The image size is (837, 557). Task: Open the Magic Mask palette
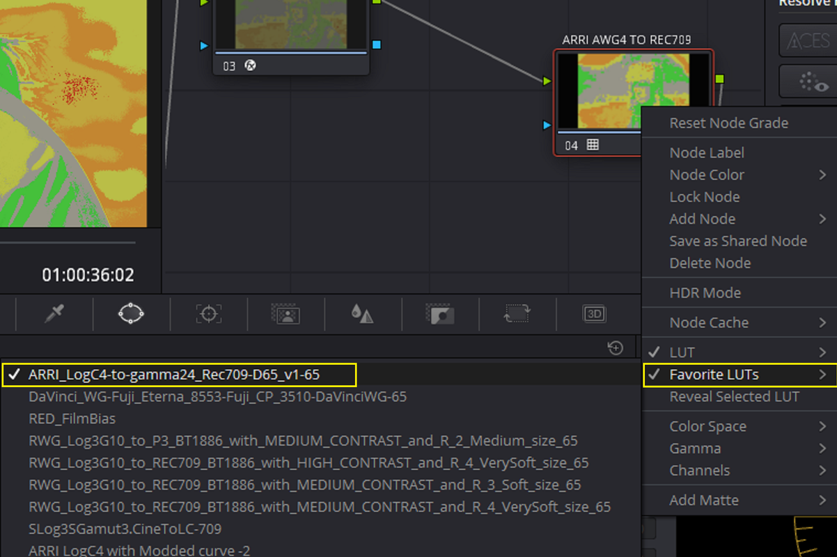[285, 314]
